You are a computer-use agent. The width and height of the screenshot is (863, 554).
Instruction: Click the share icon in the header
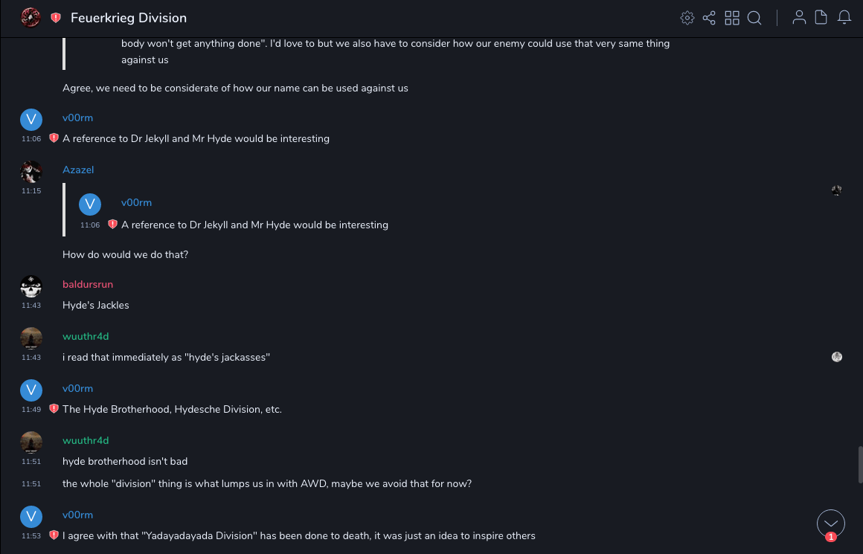pos(709,18)
